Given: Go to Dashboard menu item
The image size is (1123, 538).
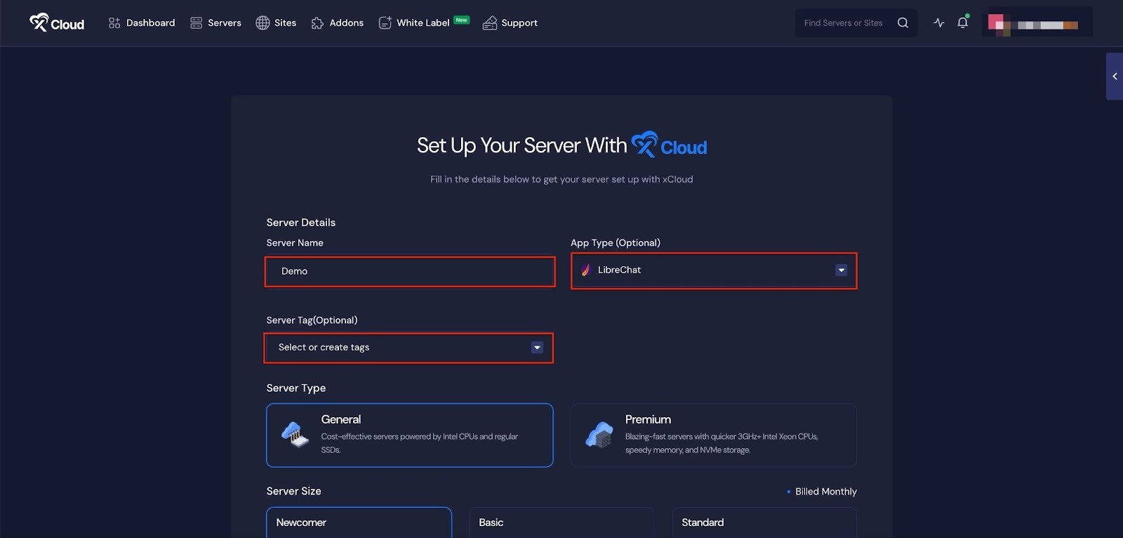Looking at the screenshot, I should click(142, 23).
